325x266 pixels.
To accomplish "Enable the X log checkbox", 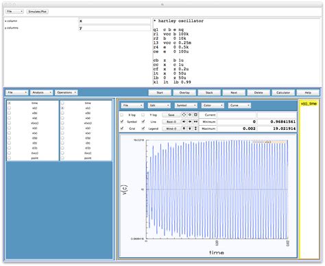I will [x=122, y=115].
